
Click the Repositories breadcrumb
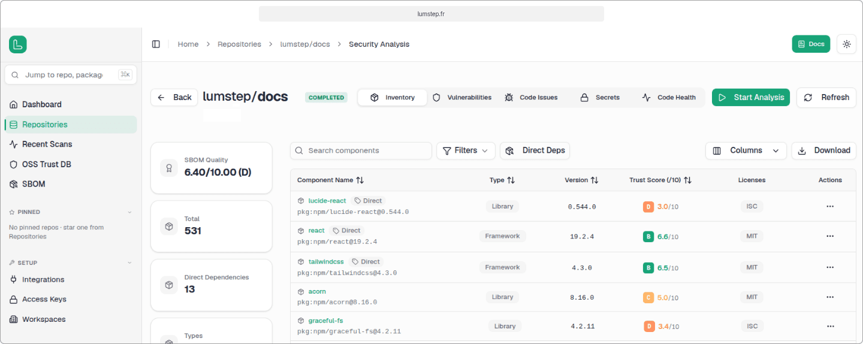pos(239,44)
